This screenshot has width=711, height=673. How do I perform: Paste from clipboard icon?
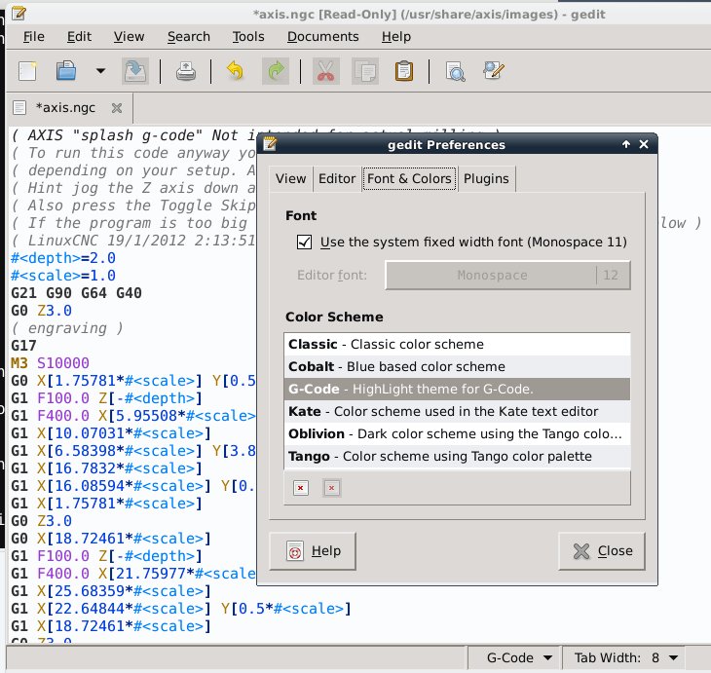point(404,71)
